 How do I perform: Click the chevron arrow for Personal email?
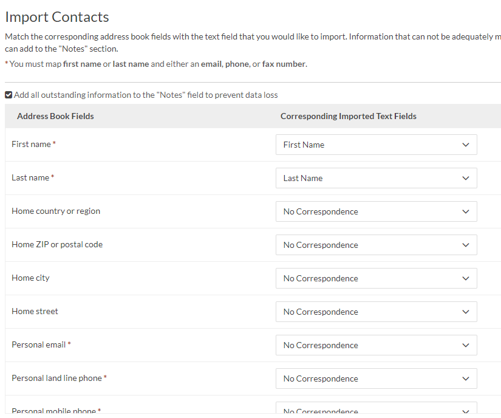coord(466,345)
